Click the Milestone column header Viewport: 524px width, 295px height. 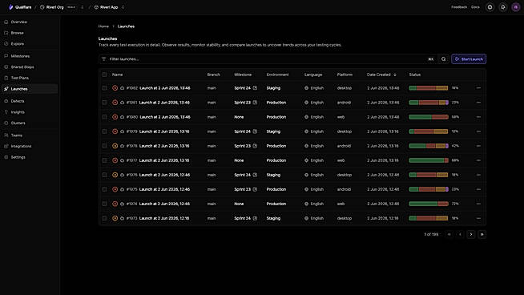point(243,75)
